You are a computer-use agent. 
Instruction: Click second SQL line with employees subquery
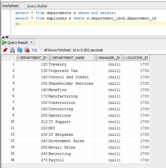(x=86, y=18)
